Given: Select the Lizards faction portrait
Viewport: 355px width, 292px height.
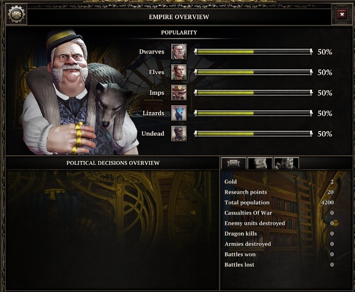Looking at the screenshot, I should click(x=179, y=113).
